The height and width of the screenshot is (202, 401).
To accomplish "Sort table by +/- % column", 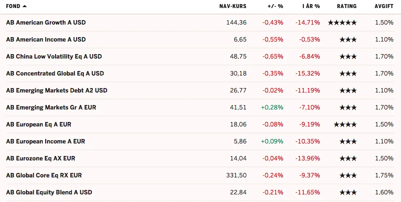I will pos(276,6).
